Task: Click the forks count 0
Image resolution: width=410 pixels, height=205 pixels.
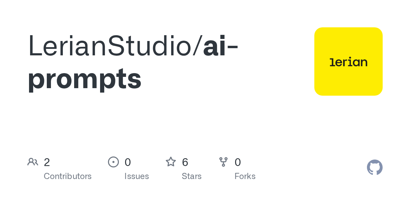Action: click(x=238, y=162)
